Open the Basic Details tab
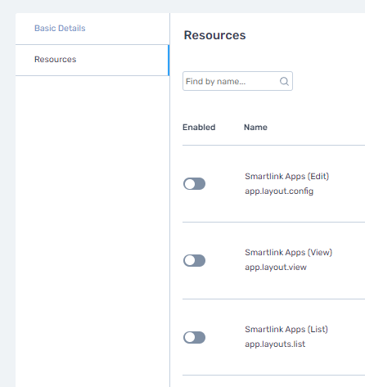The height and width of the screenshot is (387, 365). coord(60,29)
